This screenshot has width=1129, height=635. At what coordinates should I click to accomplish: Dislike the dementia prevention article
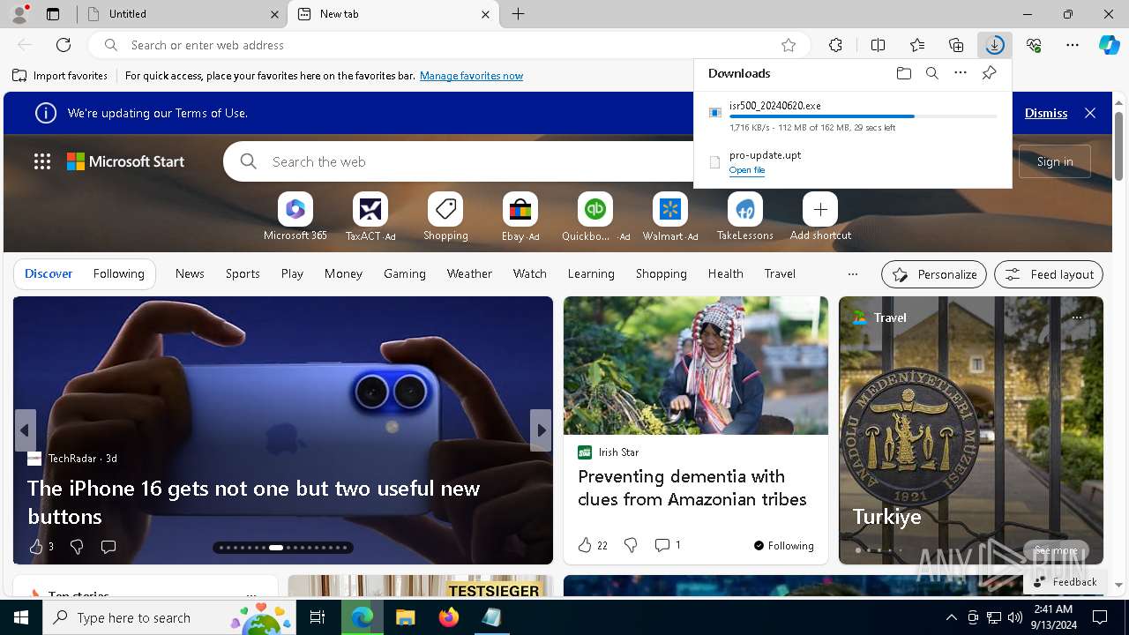point(631,545)
